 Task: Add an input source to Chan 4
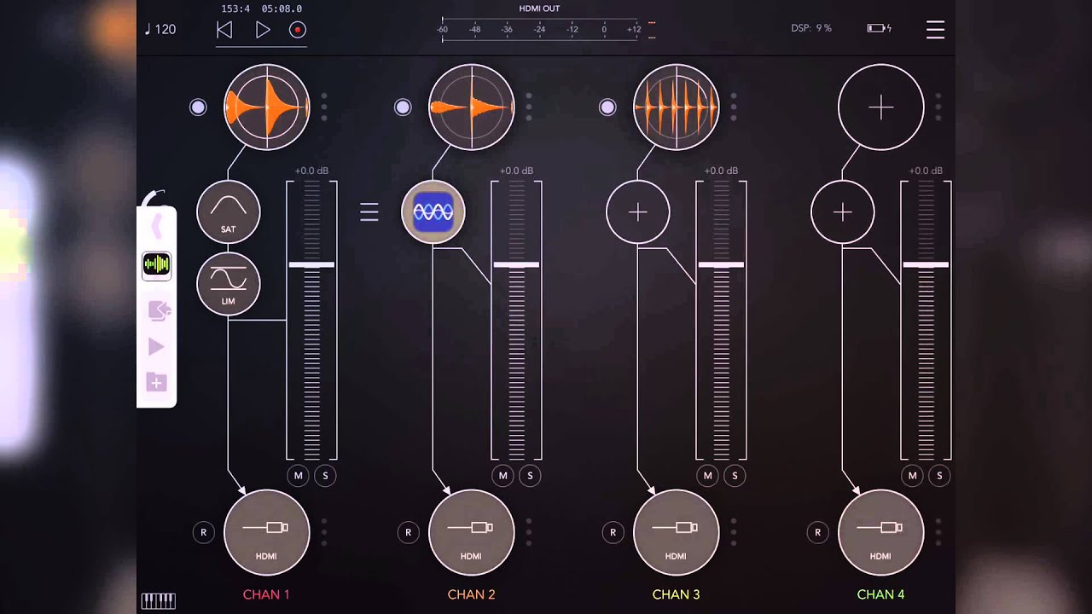(880, 107)
